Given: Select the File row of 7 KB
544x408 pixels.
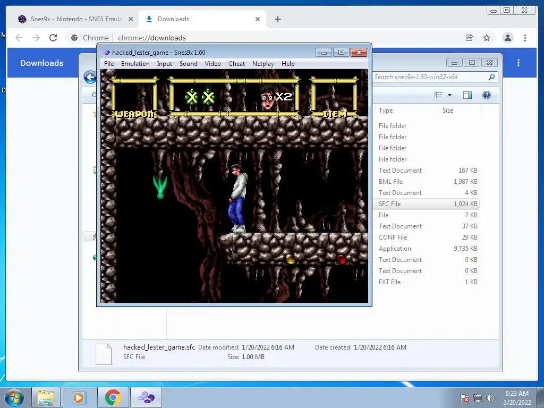Looking at the screenshot, I should [428, 215].
